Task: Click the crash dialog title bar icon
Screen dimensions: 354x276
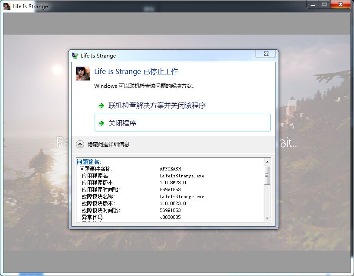Action: [x=75, y=56]
